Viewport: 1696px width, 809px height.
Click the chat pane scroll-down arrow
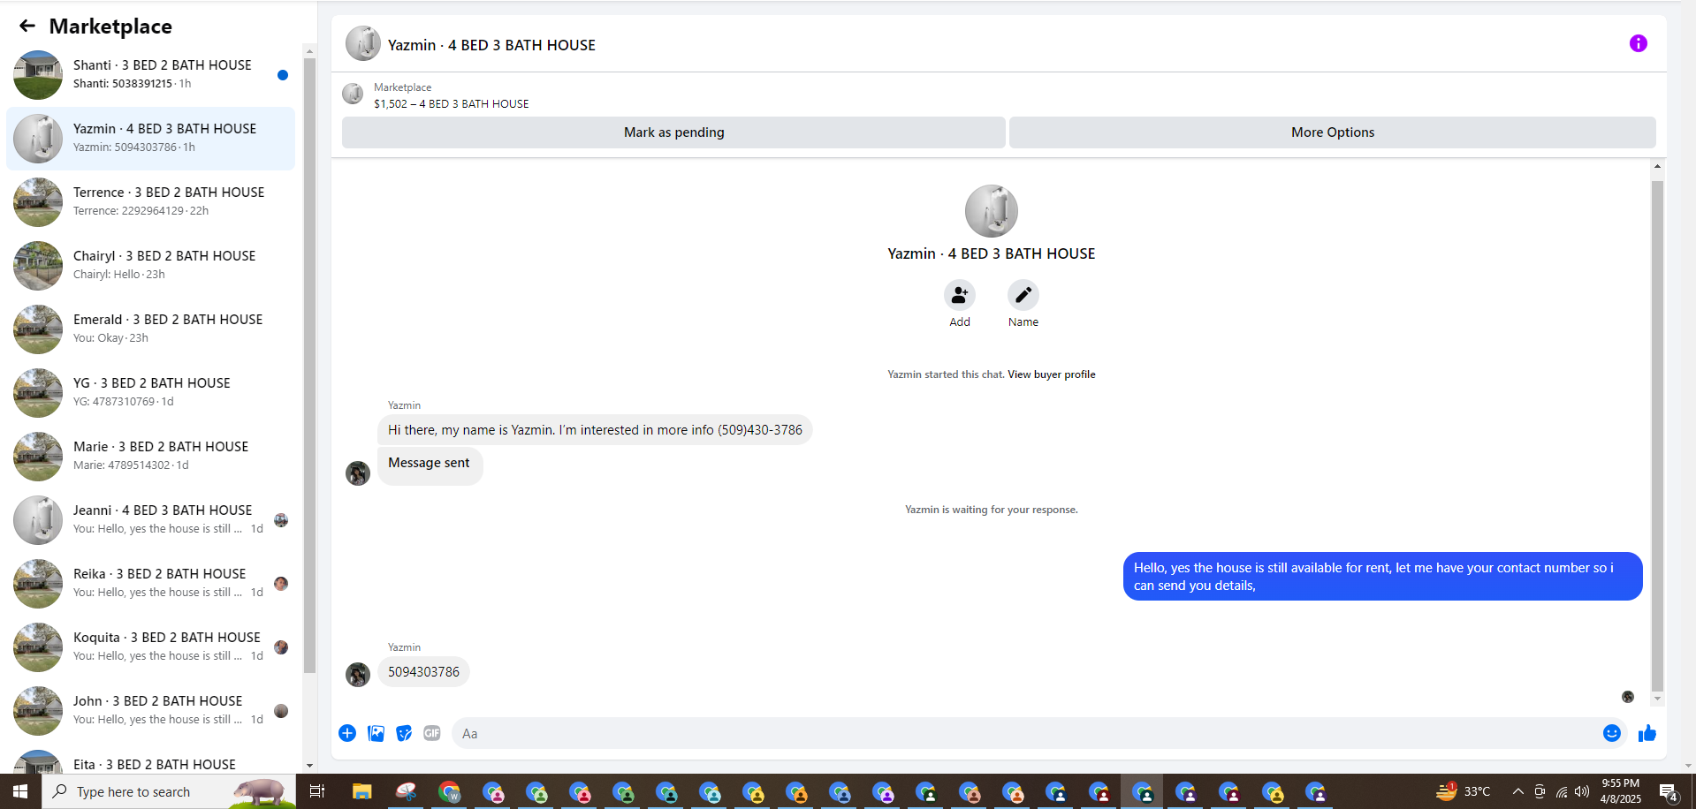[1657, 699]
